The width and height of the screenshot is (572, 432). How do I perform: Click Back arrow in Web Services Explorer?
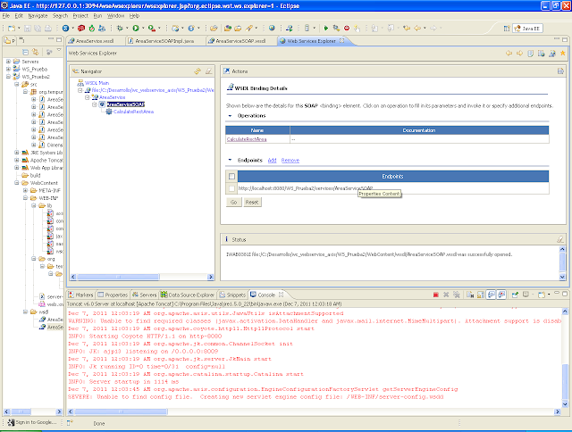509,54
